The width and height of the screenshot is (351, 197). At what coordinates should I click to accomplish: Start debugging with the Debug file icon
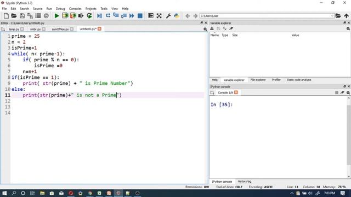tap(99, 16)
